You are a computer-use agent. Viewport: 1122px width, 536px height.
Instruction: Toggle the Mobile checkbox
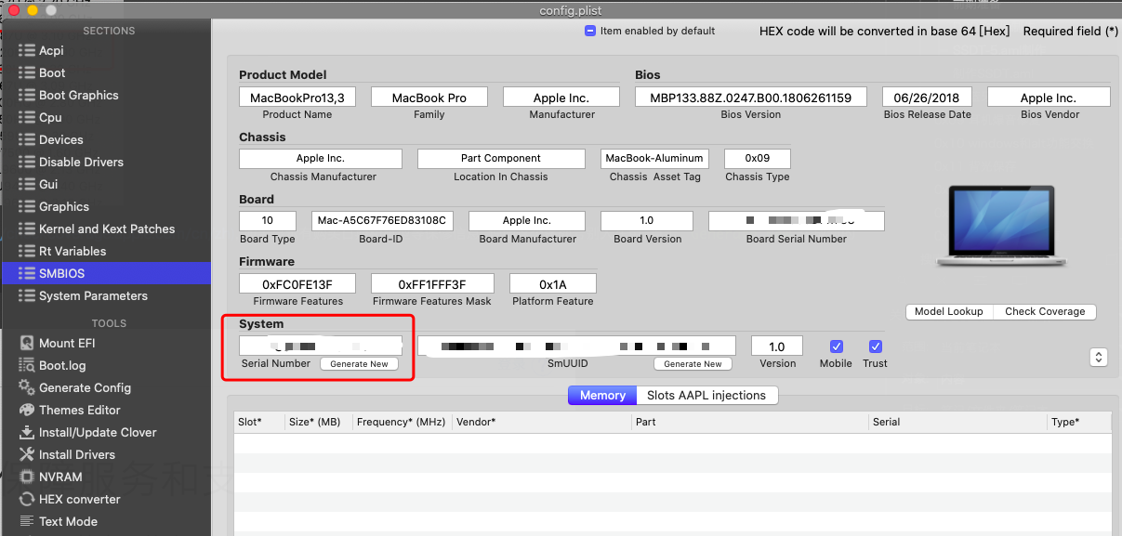(x=836, y=346)
